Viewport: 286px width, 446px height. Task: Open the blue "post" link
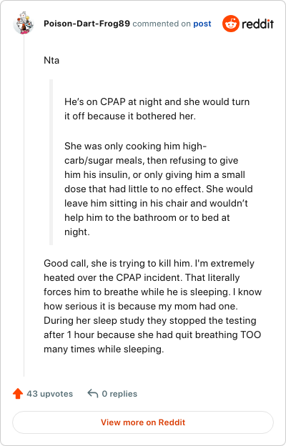coord(202,24)
